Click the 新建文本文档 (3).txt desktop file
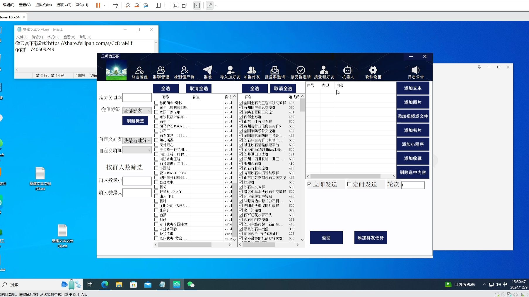Viewport: 529px width, 297px height. tap(62, 236)
